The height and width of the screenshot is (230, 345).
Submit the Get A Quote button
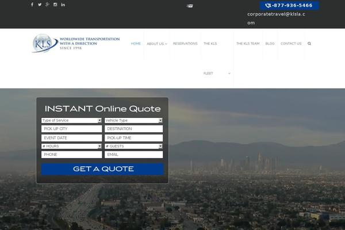pyautogui.click(x=102, y=169)
